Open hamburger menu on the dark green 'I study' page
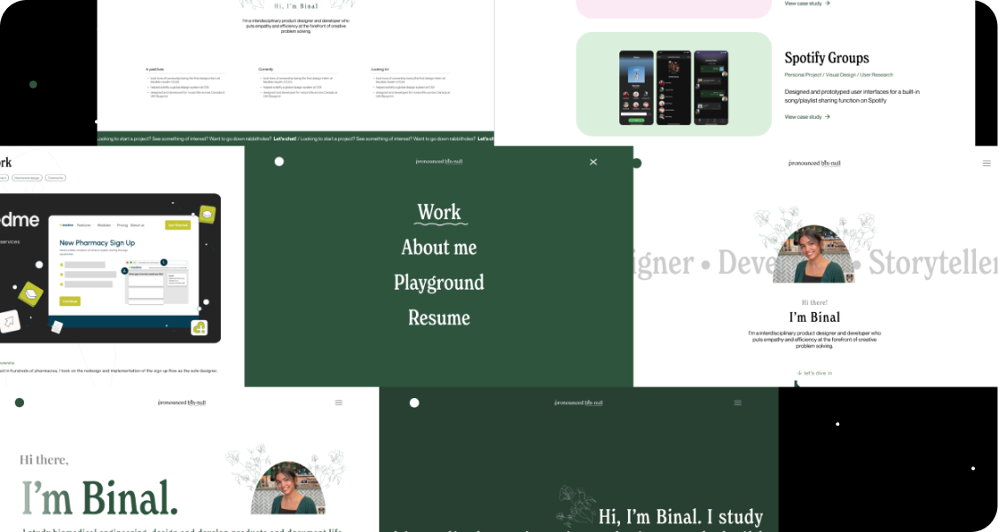 pyautogui.click(x=738, y=403)
